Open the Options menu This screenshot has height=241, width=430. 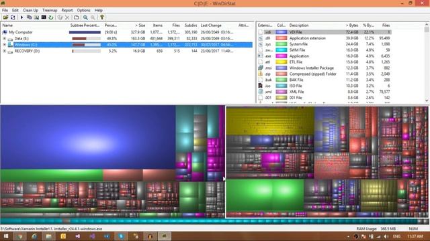click(83, 11)
